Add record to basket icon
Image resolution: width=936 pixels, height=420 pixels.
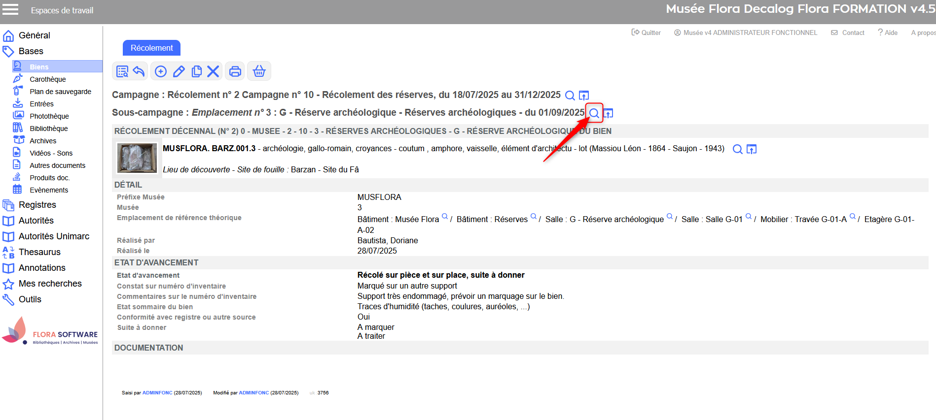tap(259, 71)
